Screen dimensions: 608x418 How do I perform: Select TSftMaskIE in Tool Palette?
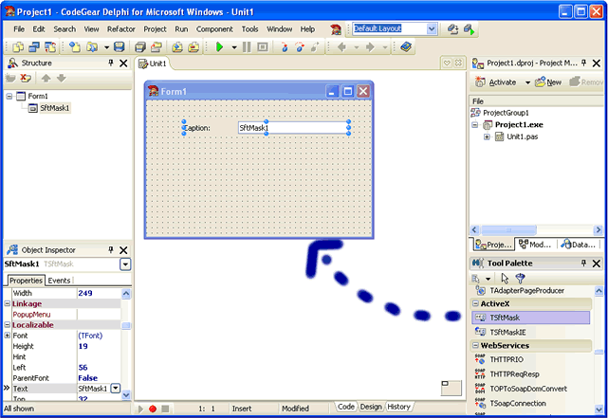click(x=508, y=333)
